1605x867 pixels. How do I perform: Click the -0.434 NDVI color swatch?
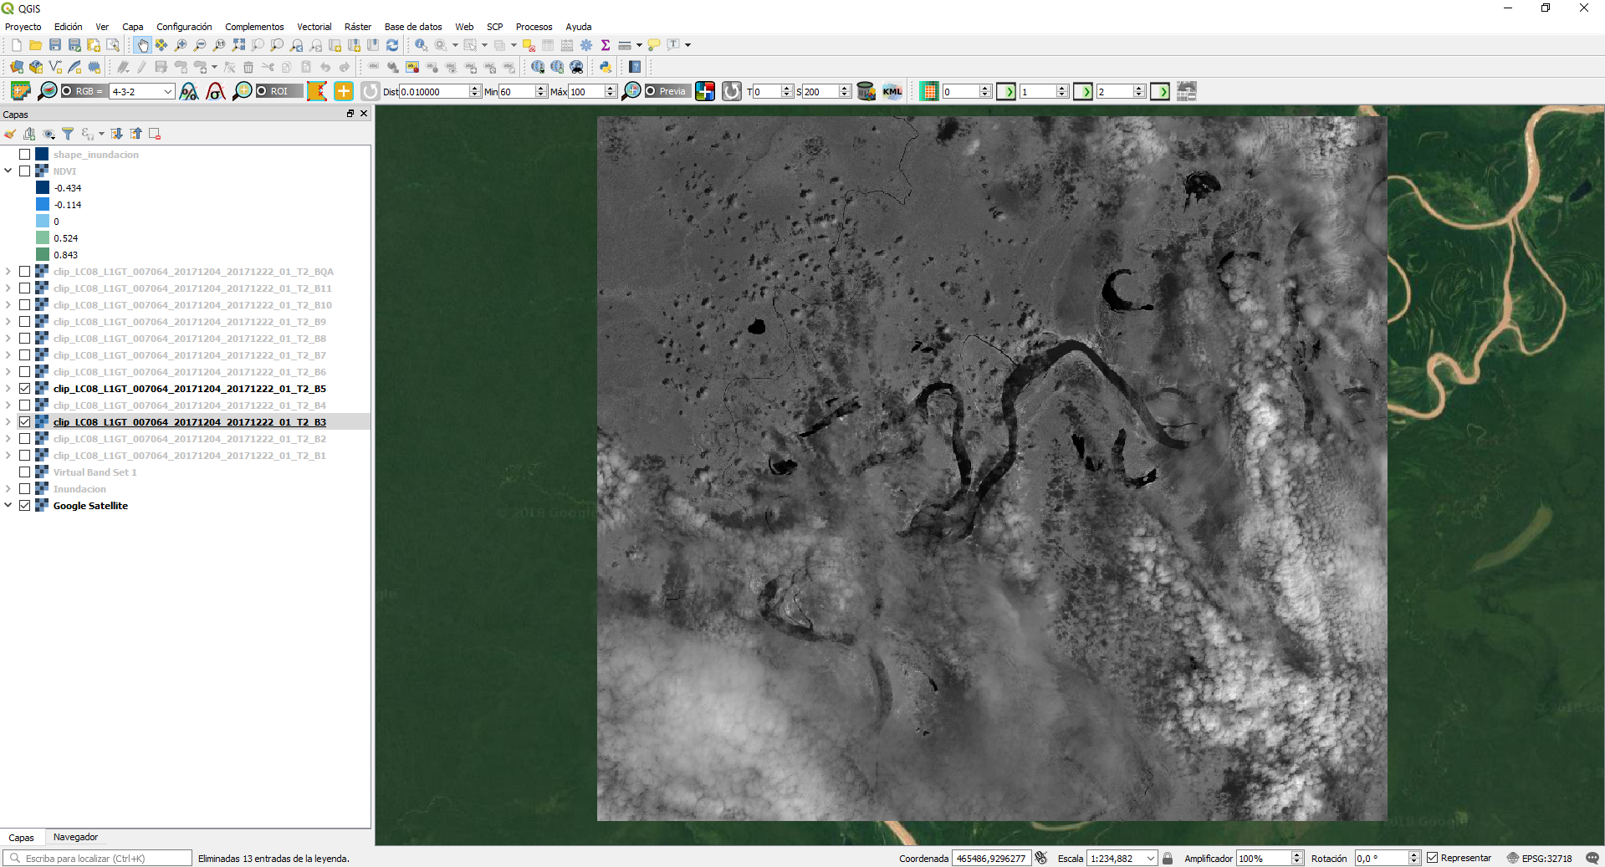pos(43,188)
